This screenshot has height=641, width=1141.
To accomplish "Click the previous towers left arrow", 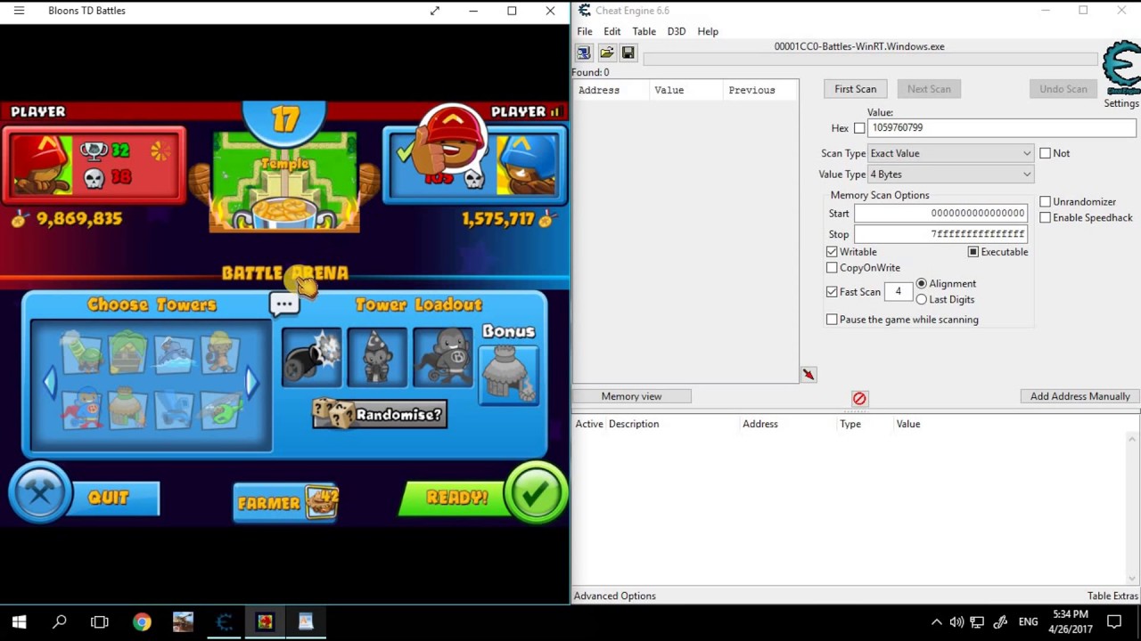I will pos(50,383).
